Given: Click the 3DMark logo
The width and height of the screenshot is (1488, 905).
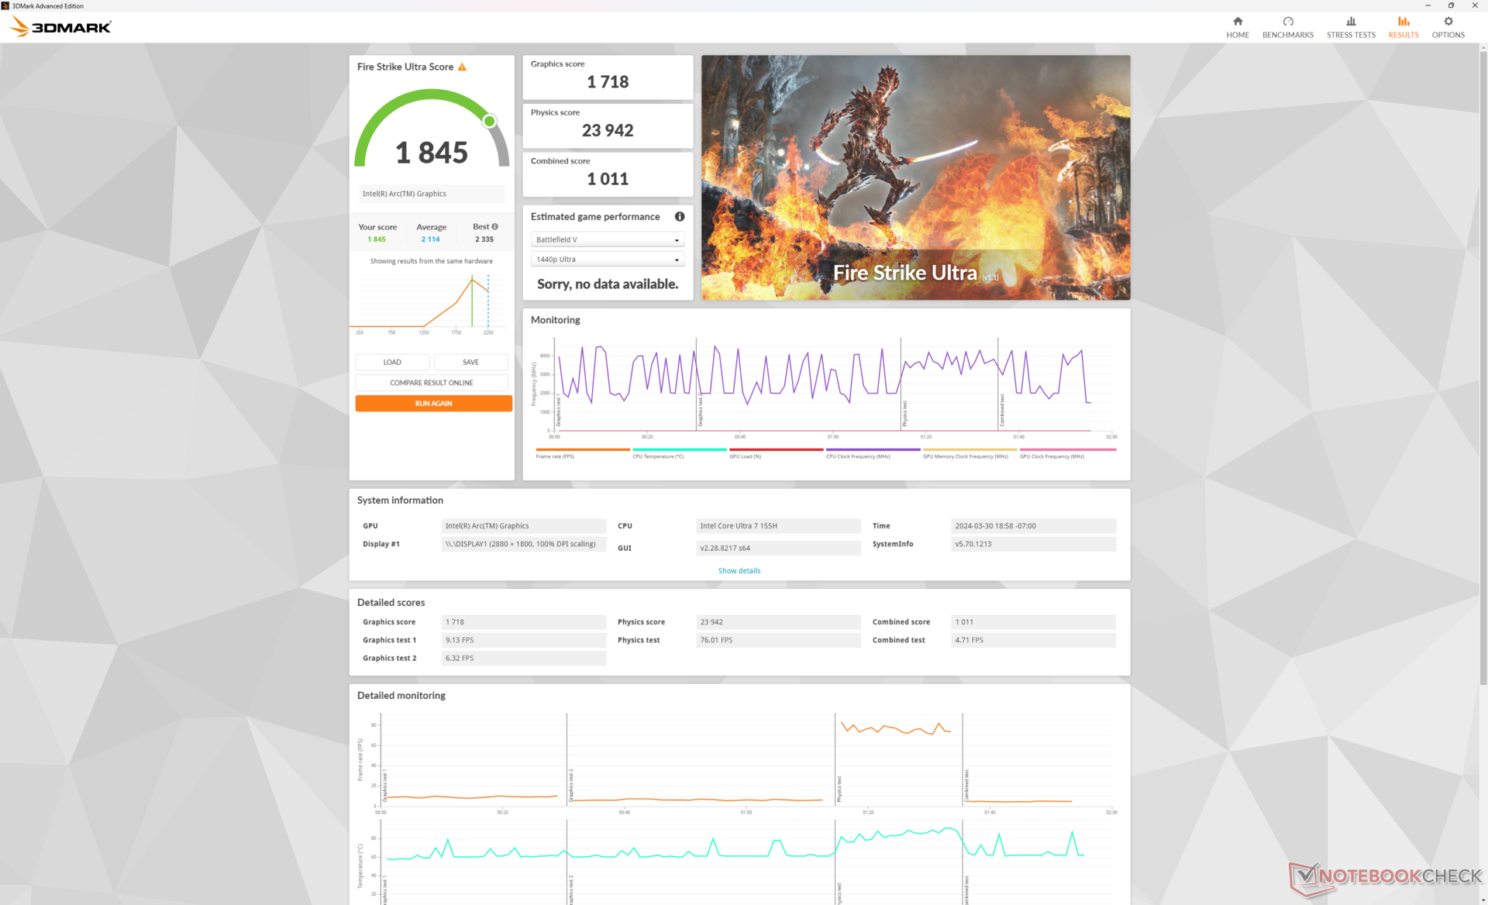Looking at the screenshot, I should point(61,27).
